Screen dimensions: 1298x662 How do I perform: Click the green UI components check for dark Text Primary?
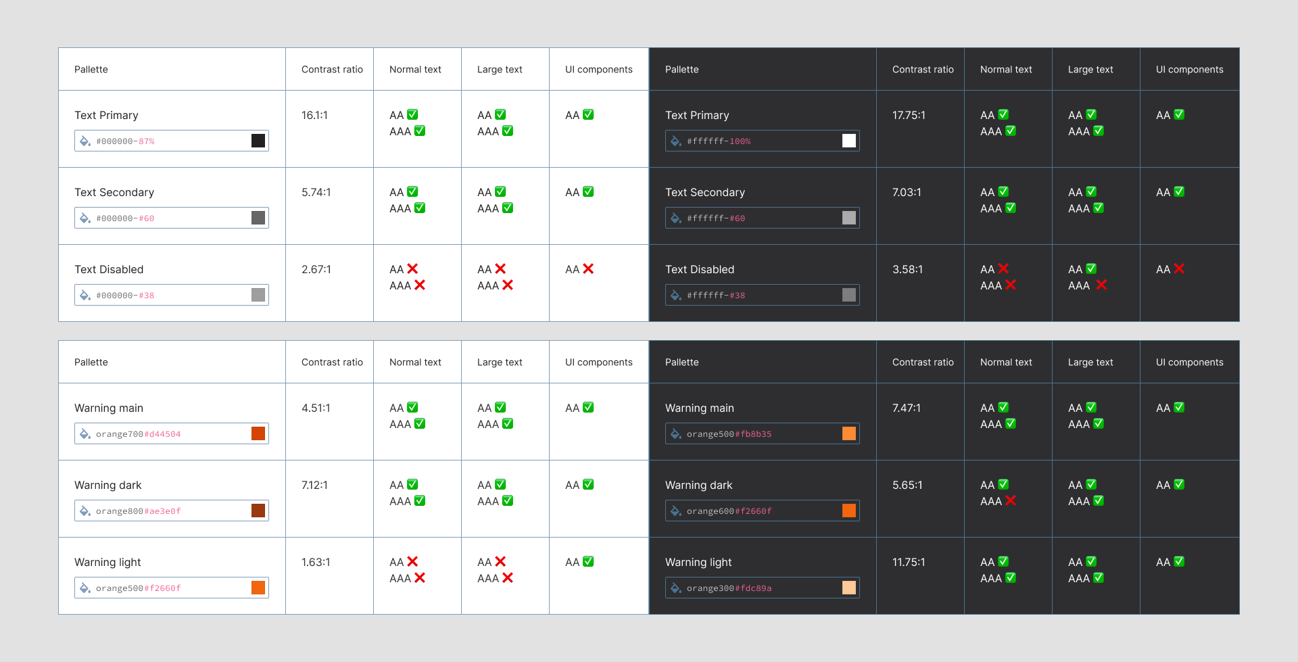tap(1179, 115)
